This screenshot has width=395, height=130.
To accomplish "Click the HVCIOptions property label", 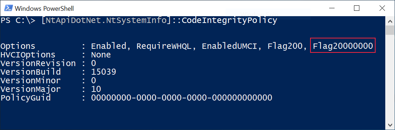I will (x=28, y=55).
